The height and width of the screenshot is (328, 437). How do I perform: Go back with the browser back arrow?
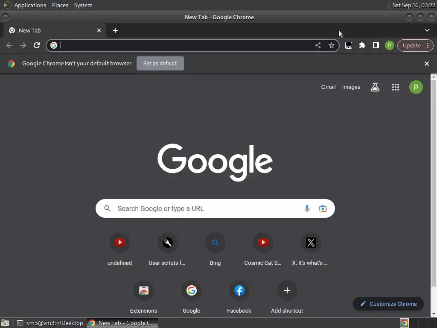tap(9, 45)
